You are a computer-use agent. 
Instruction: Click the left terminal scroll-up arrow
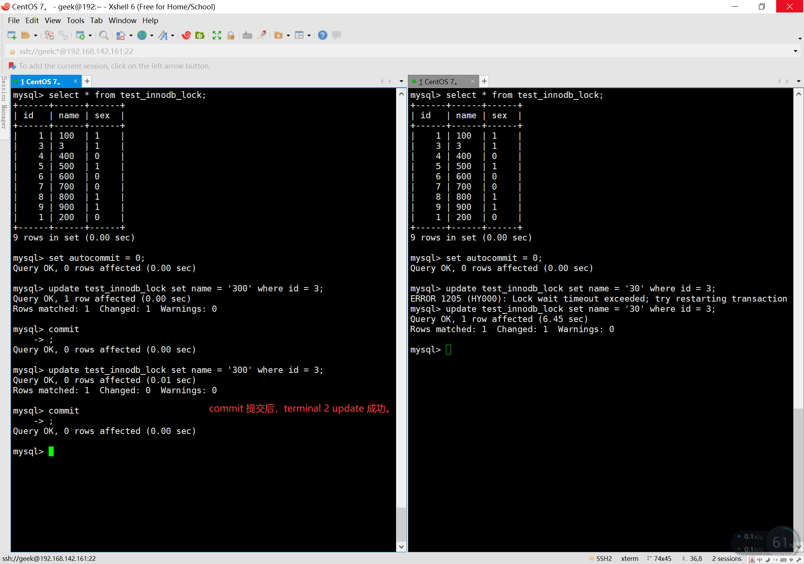(x=401, y=94)
